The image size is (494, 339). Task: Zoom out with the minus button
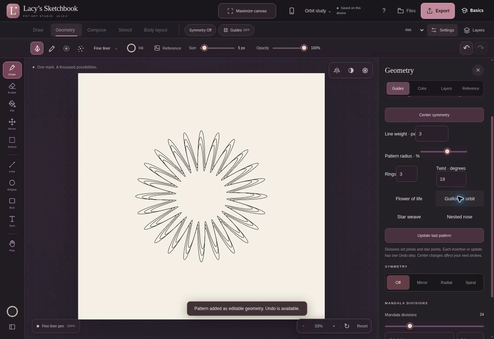303,326
